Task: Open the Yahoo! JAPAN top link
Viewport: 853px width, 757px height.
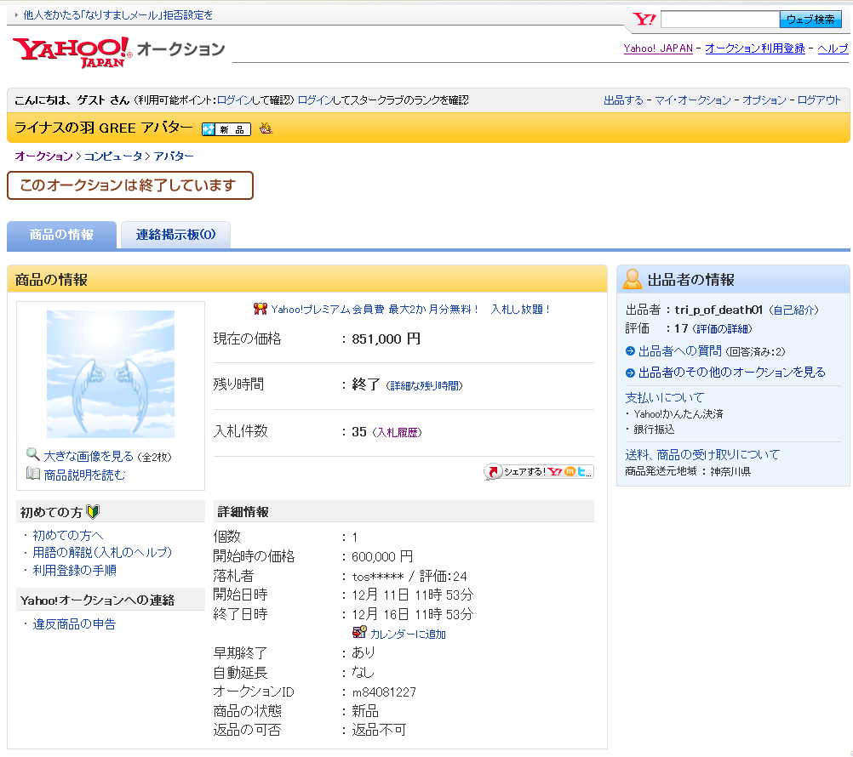Action: (658, 48)
